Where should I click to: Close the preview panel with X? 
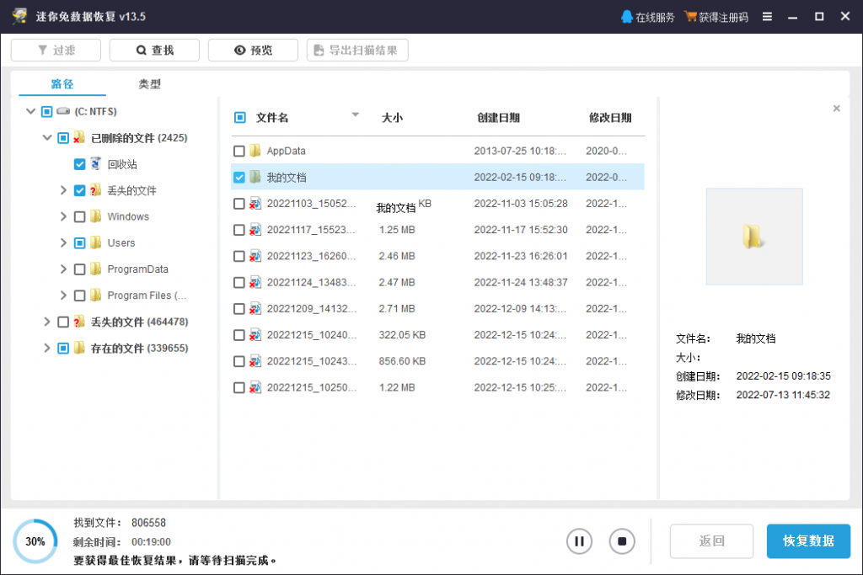click(837, 109)
